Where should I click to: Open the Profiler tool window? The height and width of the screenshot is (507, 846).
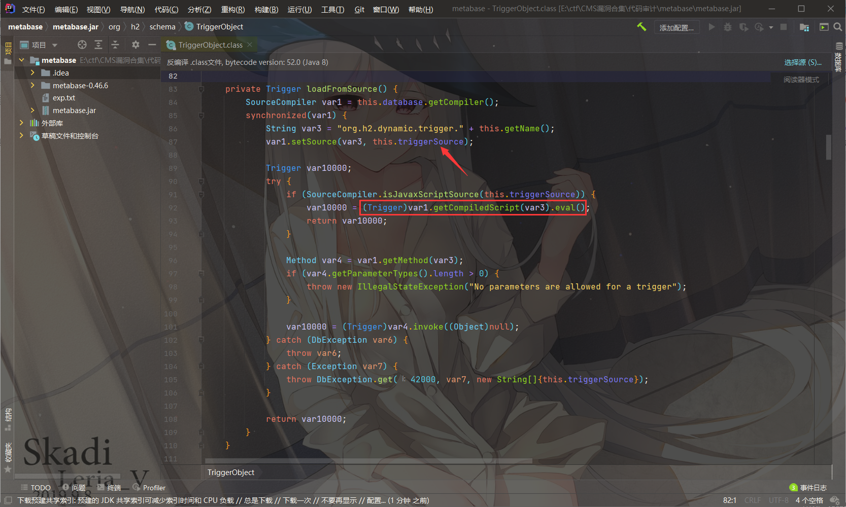coord(149,488)
